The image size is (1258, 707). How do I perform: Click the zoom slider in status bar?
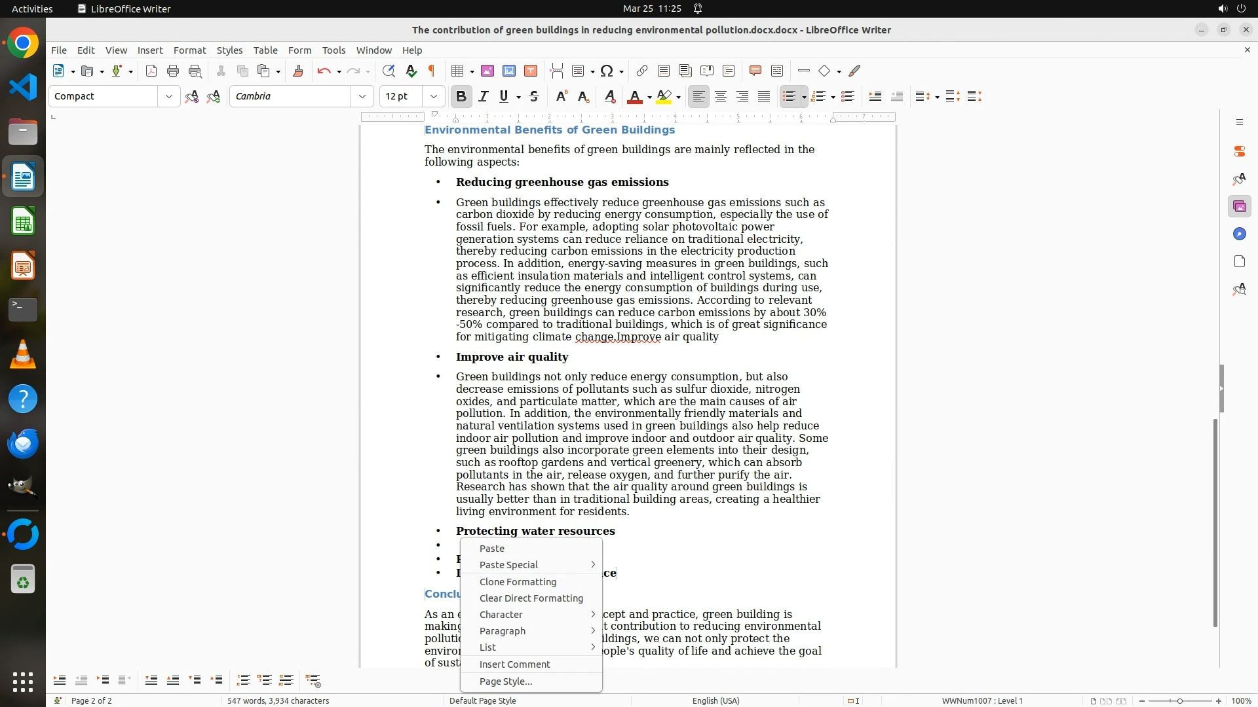1179,700
